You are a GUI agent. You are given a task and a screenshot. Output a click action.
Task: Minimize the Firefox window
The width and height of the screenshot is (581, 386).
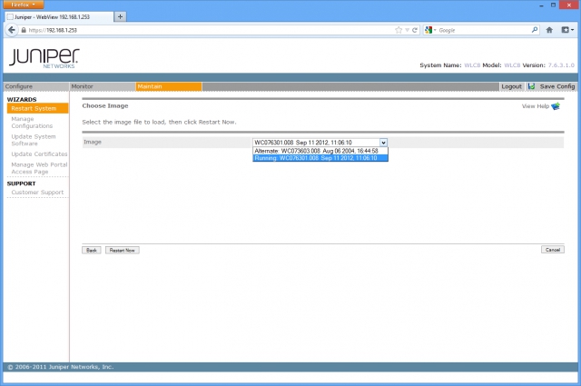(541, 5)
